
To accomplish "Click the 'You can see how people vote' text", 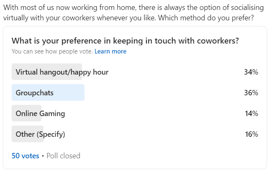I will click(x=52, y=51).
